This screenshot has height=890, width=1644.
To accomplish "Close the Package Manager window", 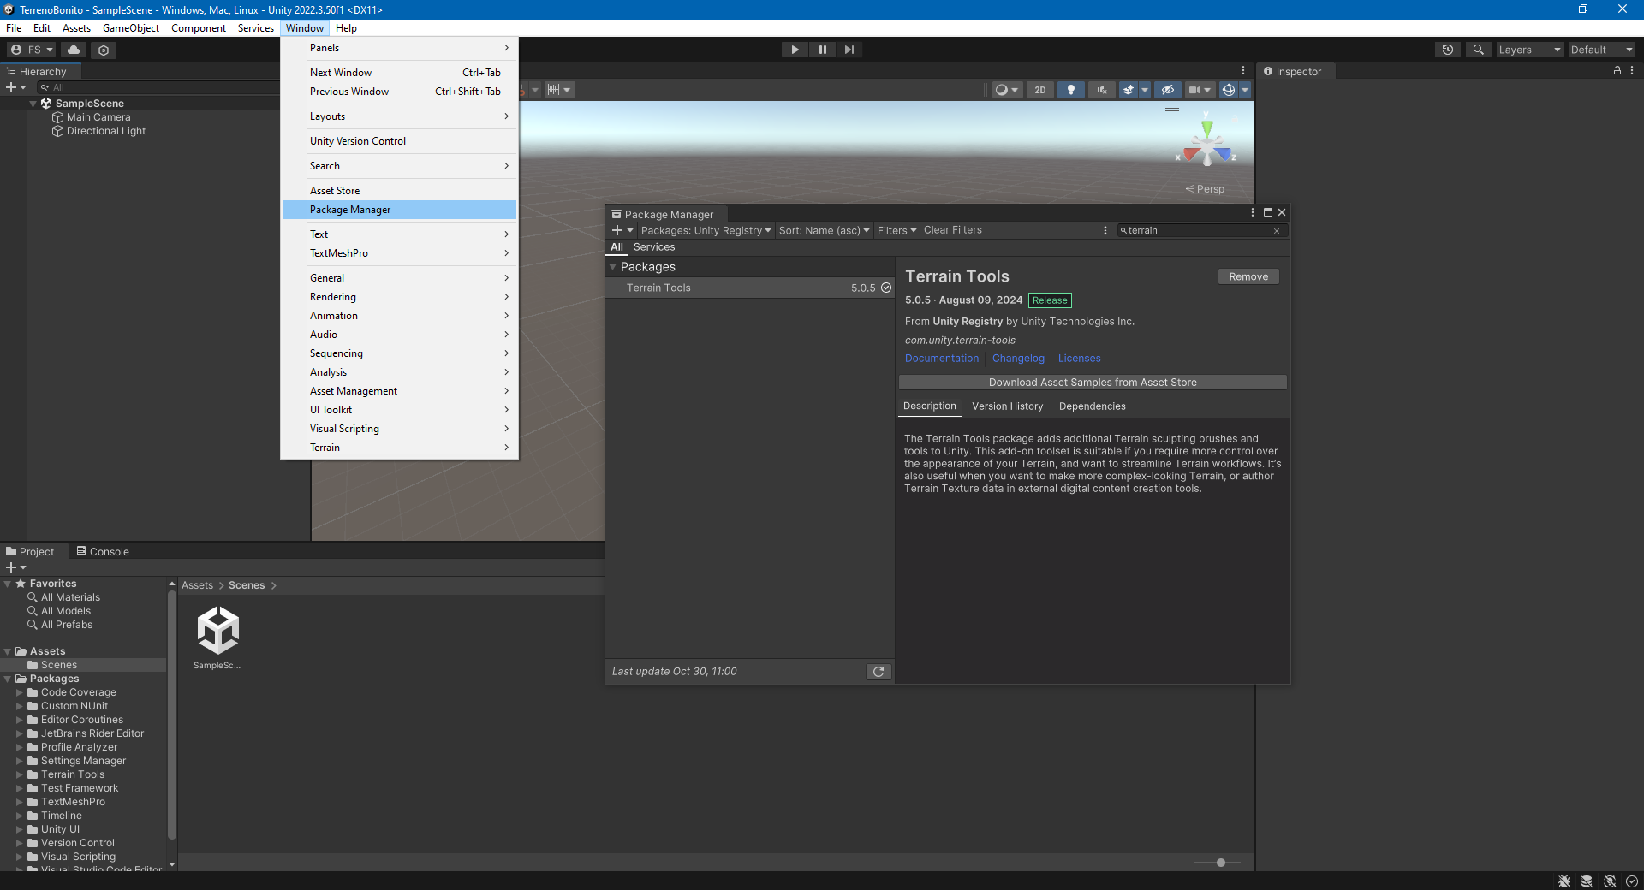I will pos(1282,212).
